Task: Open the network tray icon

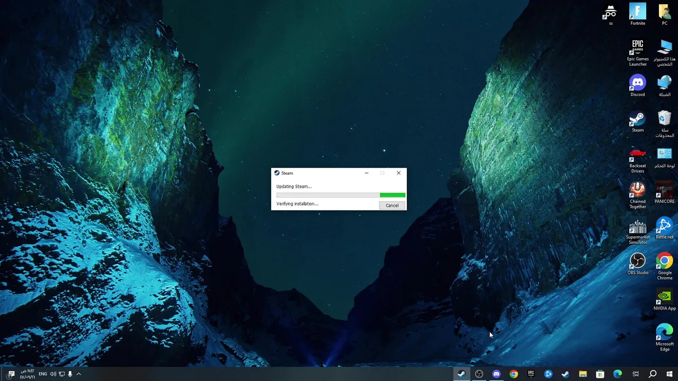Action: [x=61, y=374]
